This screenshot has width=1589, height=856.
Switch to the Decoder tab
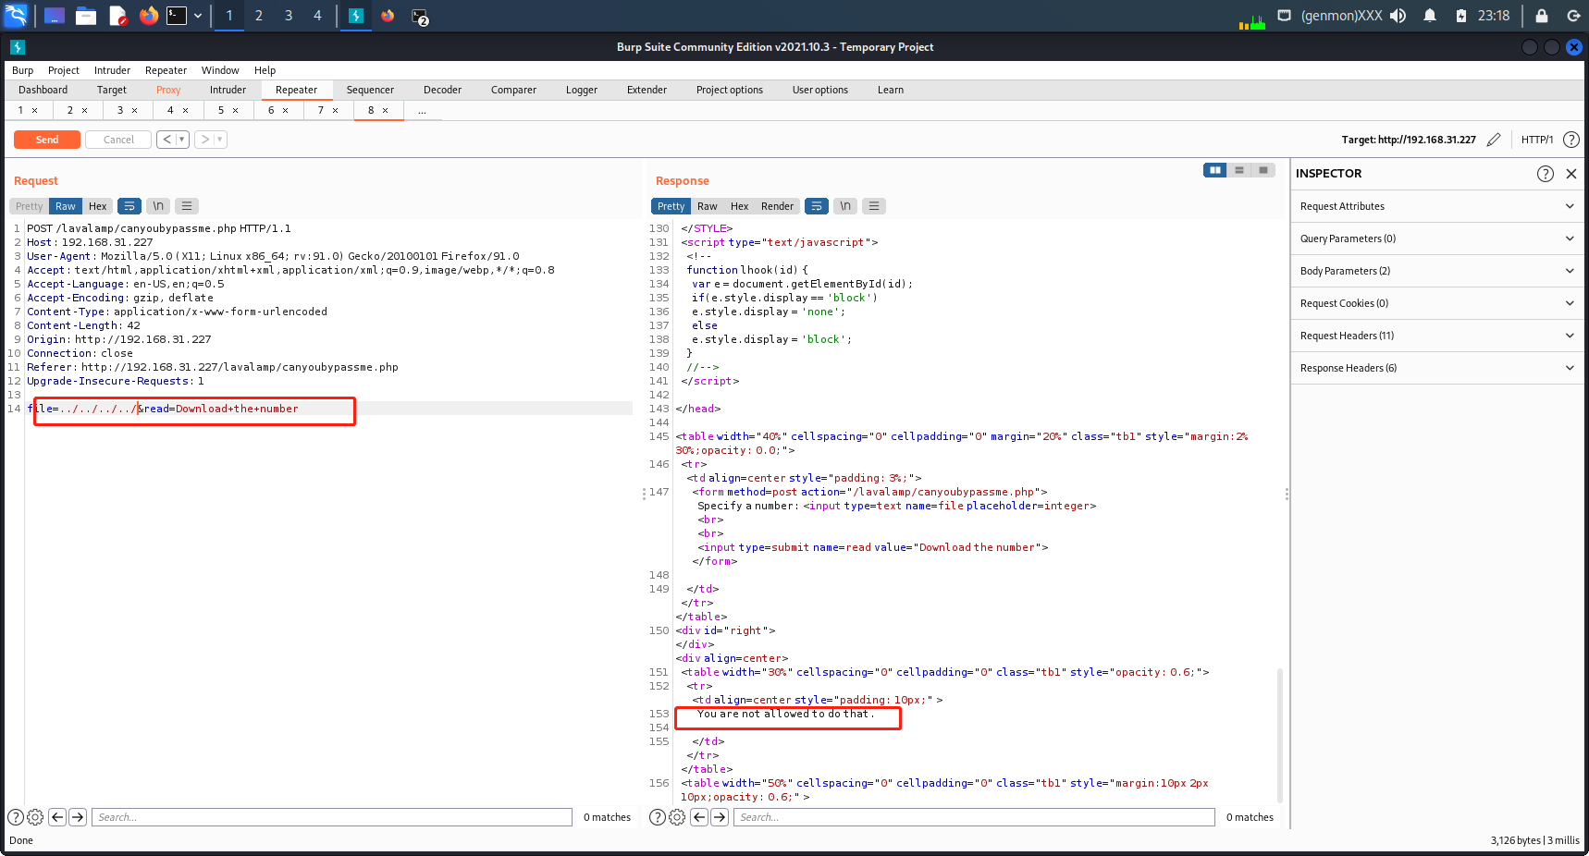(442, 90)
